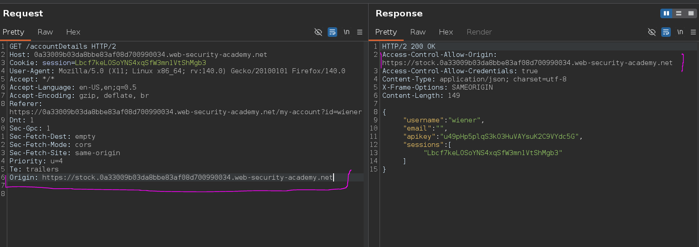
Task: Click the Accept-Language header line
Action: (x=73, y=87)
